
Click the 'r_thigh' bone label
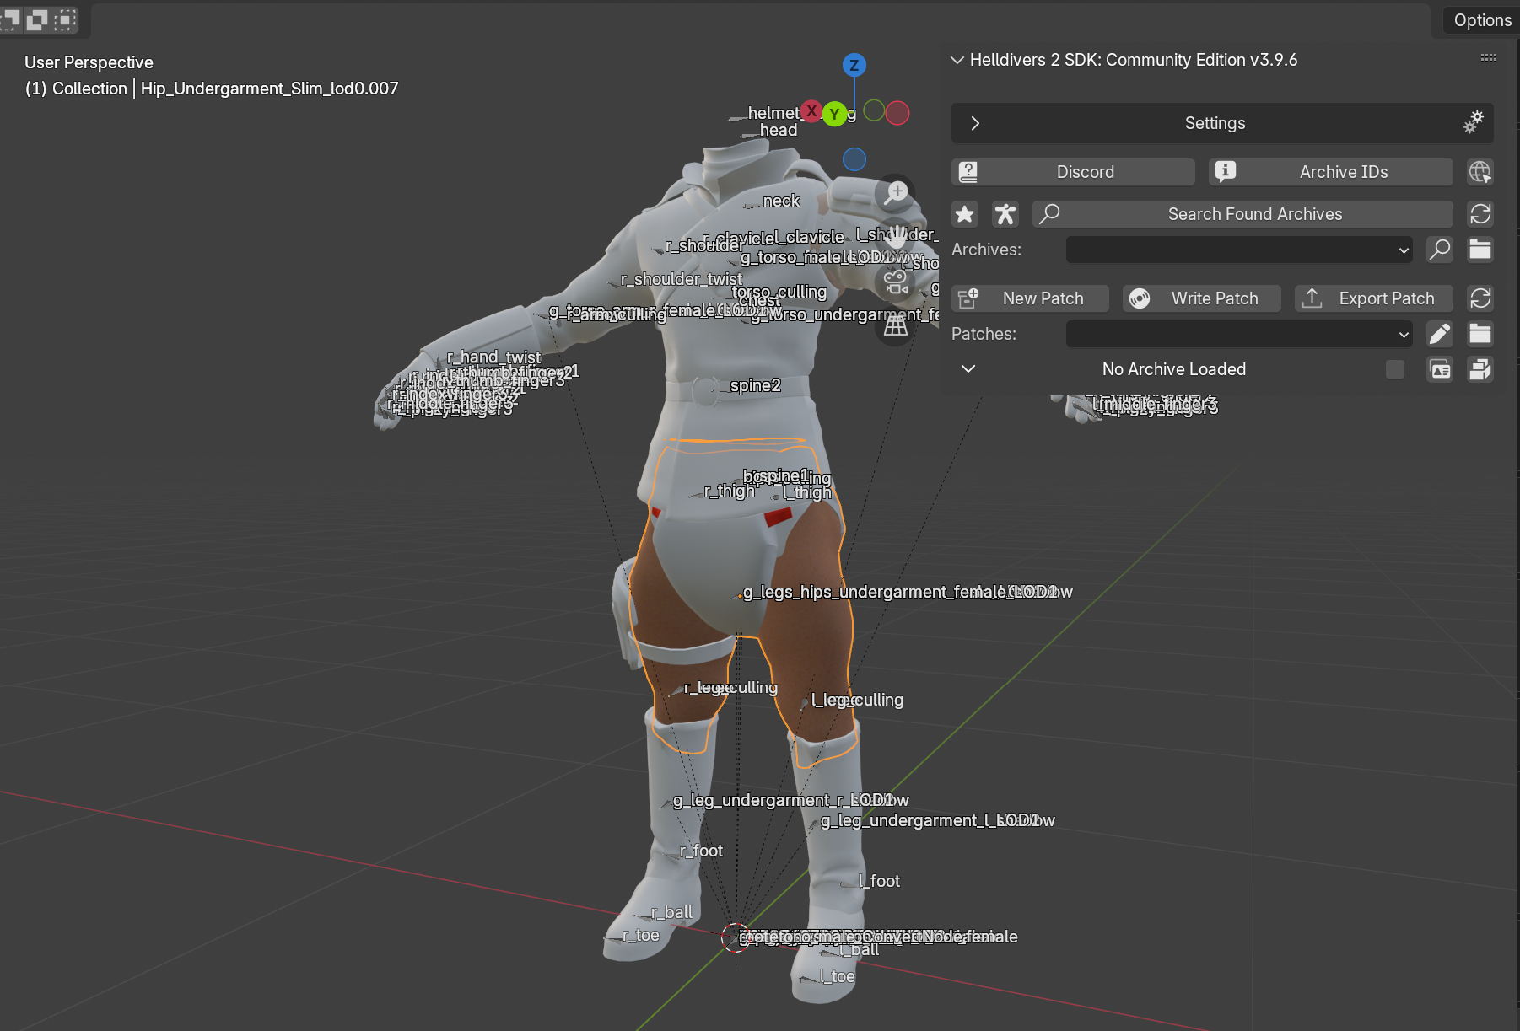pyautogui.click(x=729, y=491)
